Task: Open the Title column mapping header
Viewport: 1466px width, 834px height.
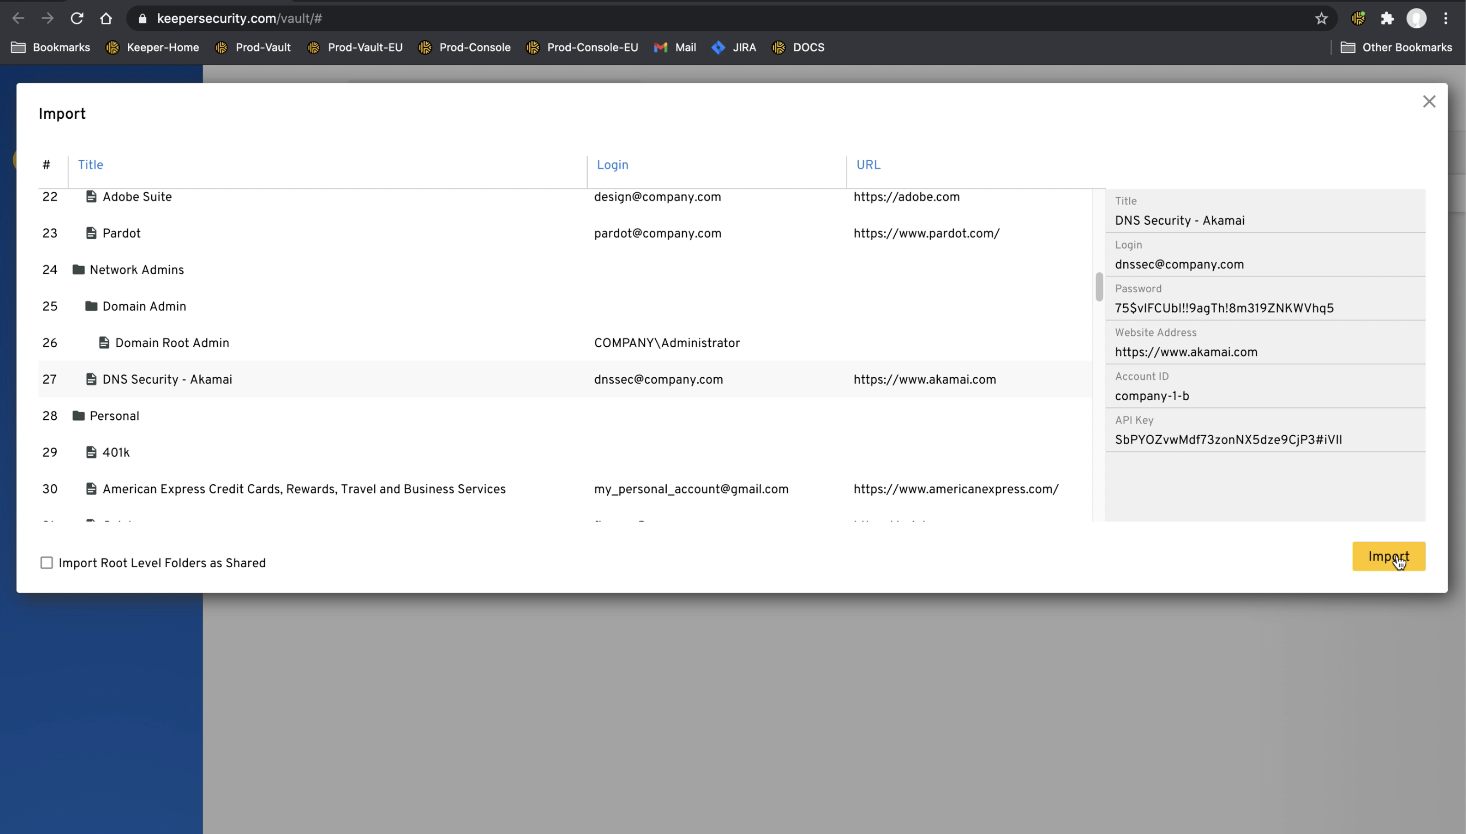Action: click(90, 165)
